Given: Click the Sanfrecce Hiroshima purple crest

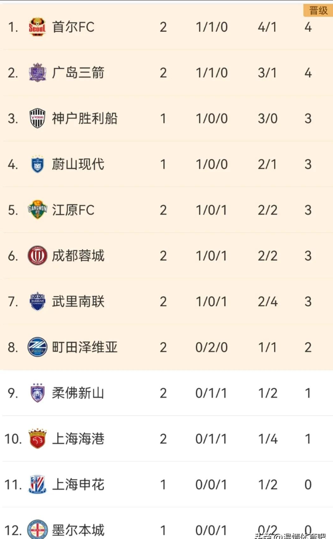Looking at the screenshot, I should tap(37, 72).
